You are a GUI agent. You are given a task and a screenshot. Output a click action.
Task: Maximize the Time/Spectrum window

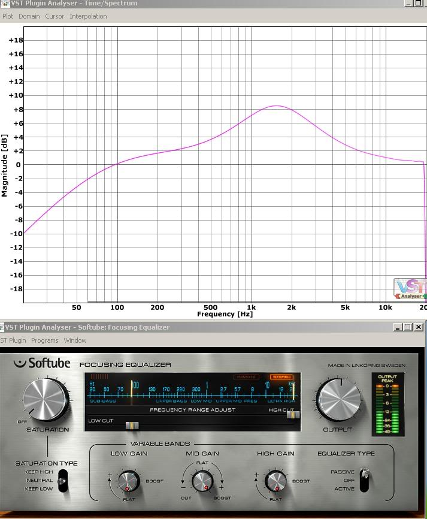pyautogui.click(x=419, y=3)
